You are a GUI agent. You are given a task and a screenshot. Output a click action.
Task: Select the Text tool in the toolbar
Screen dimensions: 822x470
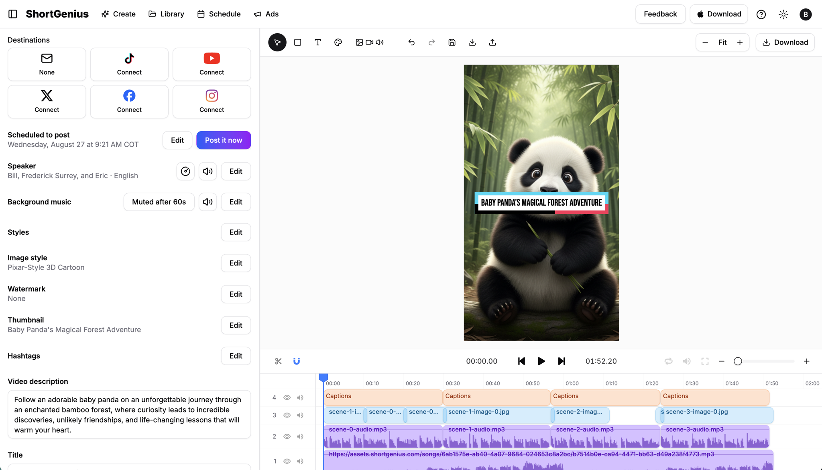coord(317,43)
